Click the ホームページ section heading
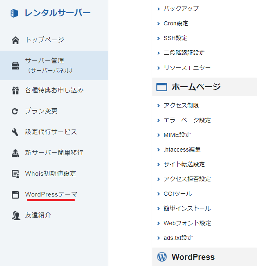This screenshot has height=266, width=260. pyautogui.click(x=196, y=87)
